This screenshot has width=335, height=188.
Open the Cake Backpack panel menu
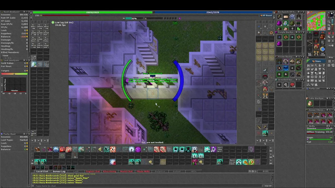click(327, 98)
